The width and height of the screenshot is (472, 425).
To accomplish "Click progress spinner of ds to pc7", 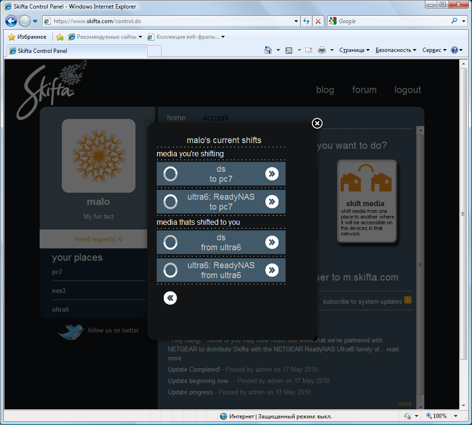I will click(170, 174).
